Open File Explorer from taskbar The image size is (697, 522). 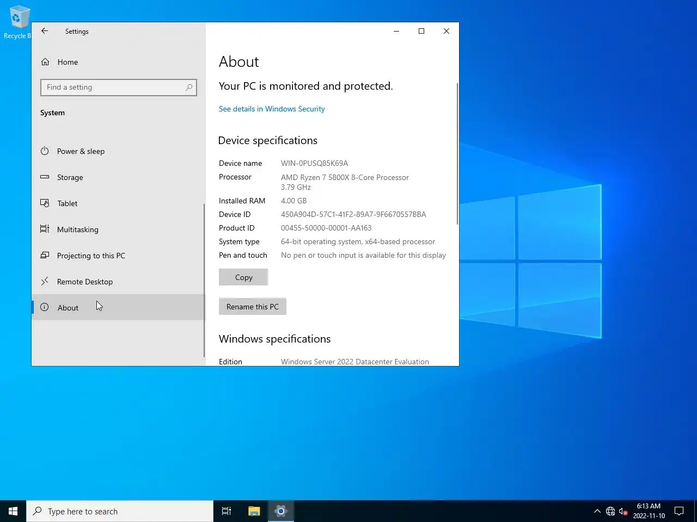pyautogui.click(x=254, y=511)
